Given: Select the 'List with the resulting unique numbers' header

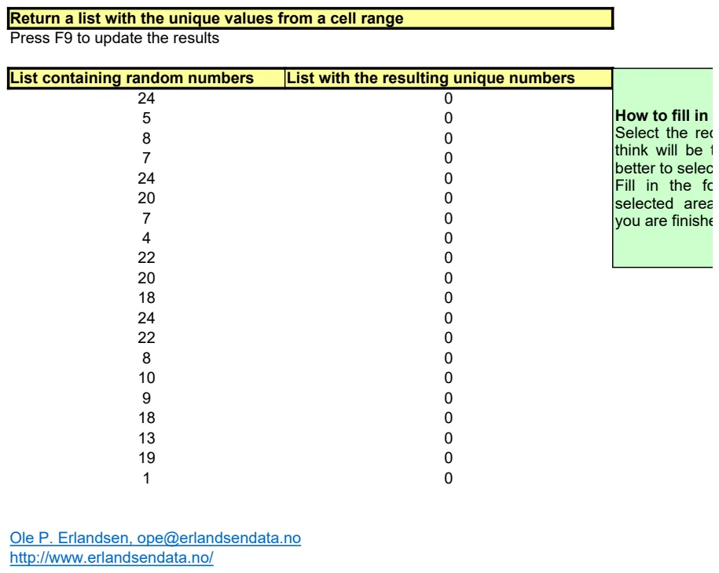Looking at the screenshot, I should 449,78.
